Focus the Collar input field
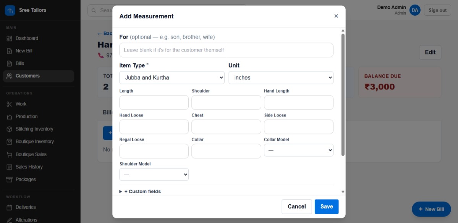Viewport: 458px width, 223px height. pyautogui.click(x=227, y=151)
